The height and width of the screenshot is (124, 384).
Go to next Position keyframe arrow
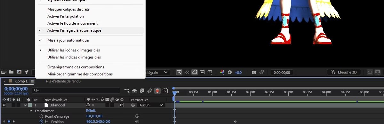click(13, 122)
